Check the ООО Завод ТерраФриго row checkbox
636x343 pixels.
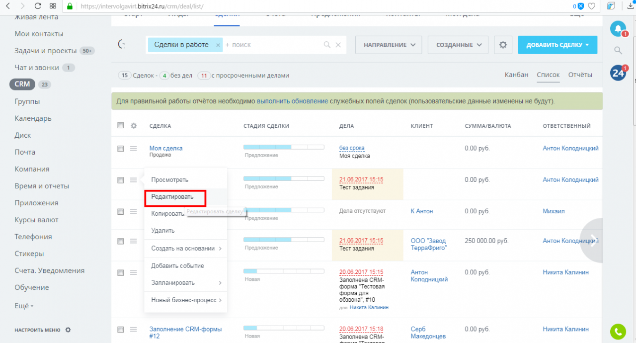point(121,241)
